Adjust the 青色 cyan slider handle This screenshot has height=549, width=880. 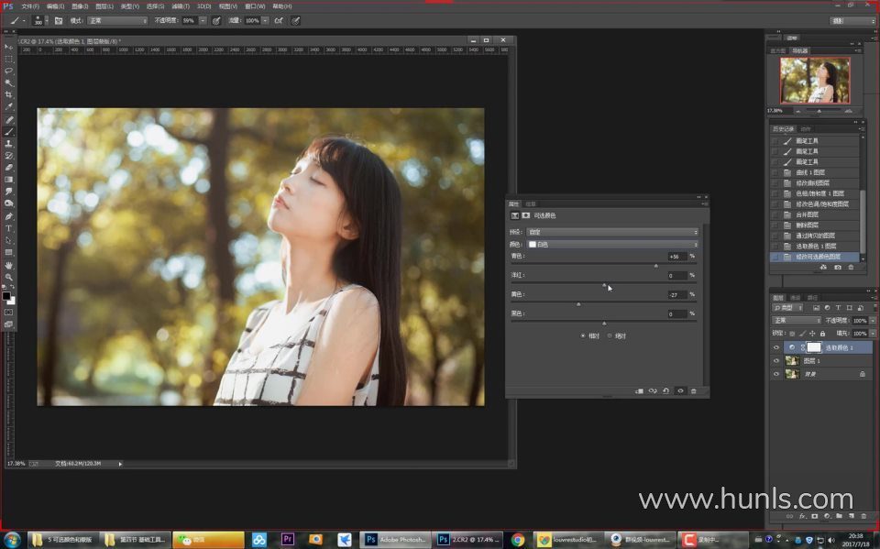coord(655,266)
